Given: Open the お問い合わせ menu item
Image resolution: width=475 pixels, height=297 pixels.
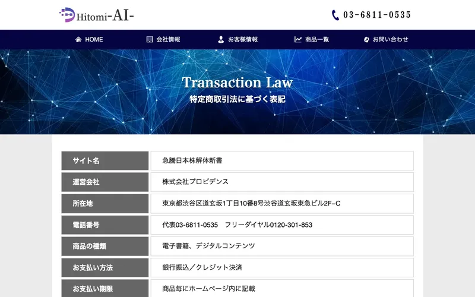Looking at the screenshot, I should click(x=390, y=39).
